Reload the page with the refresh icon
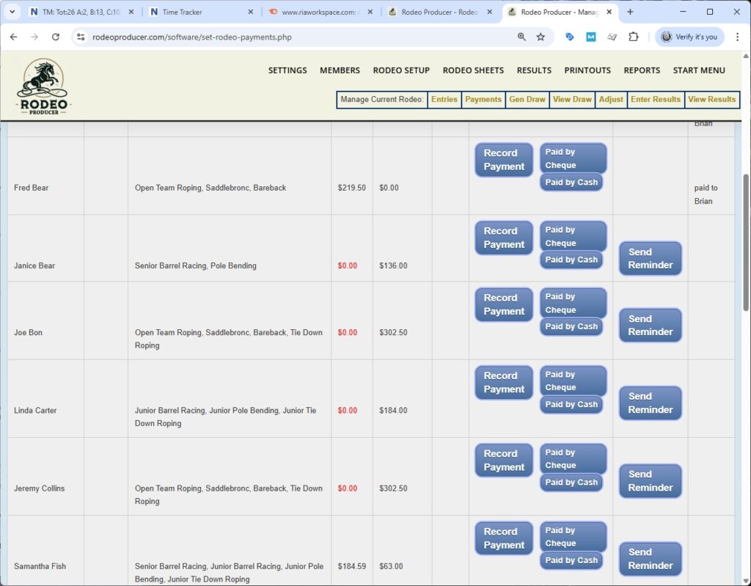This screenshot has height=586, width=751. tap(56, 37)
